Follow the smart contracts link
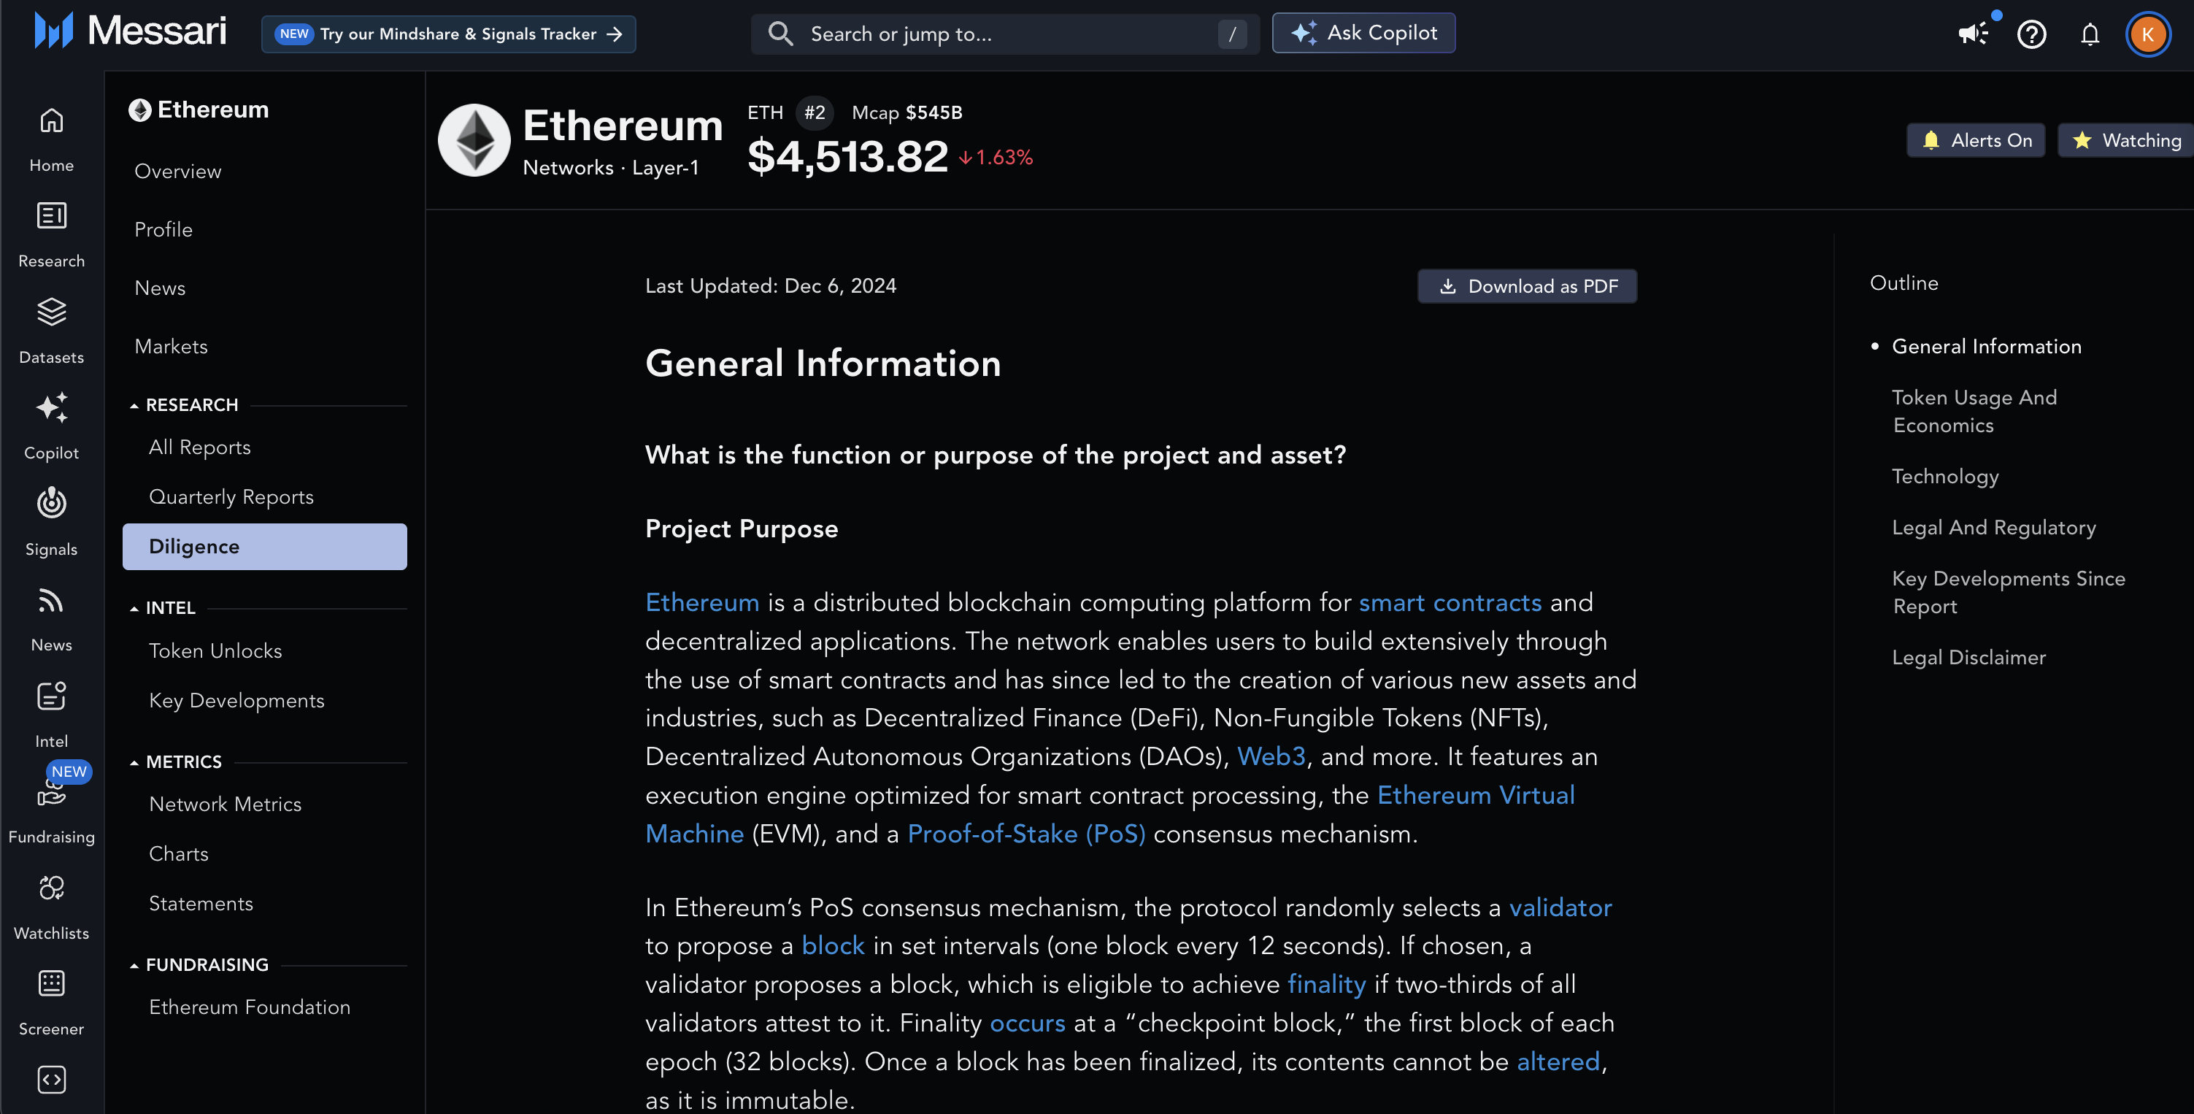2194x1114 pixels. pyautogui.click(x=1450, y=602)
